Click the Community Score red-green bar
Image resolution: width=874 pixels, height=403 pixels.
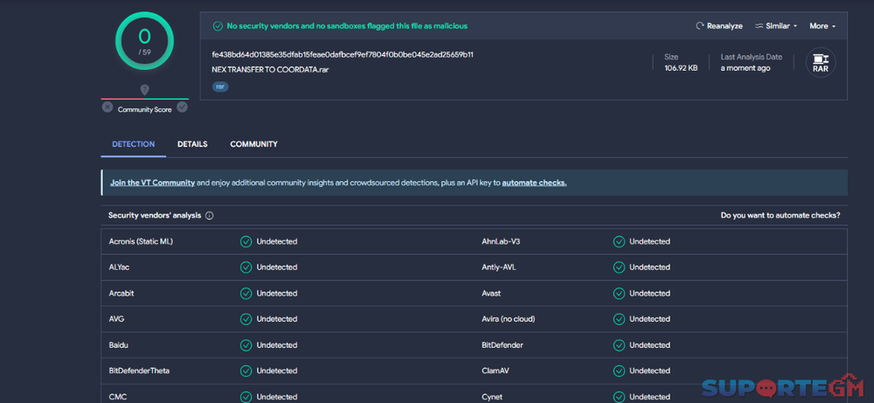[144, 99]
